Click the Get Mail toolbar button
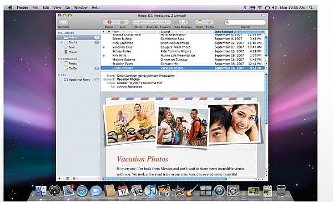This screenshot has height=202, width=333. coord(63,22)
